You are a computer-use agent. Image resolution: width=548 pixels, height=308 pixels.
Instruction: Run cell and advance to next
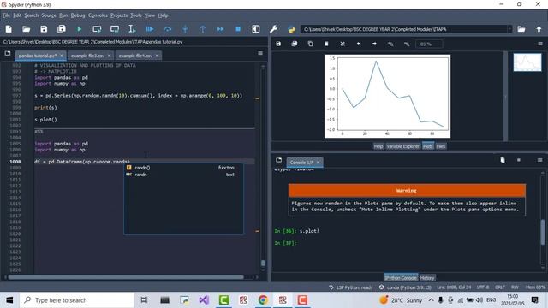point(115,29)
